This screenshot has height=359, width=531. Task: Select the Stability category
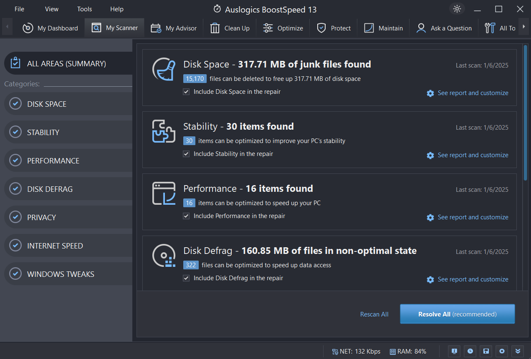point(68,132)
